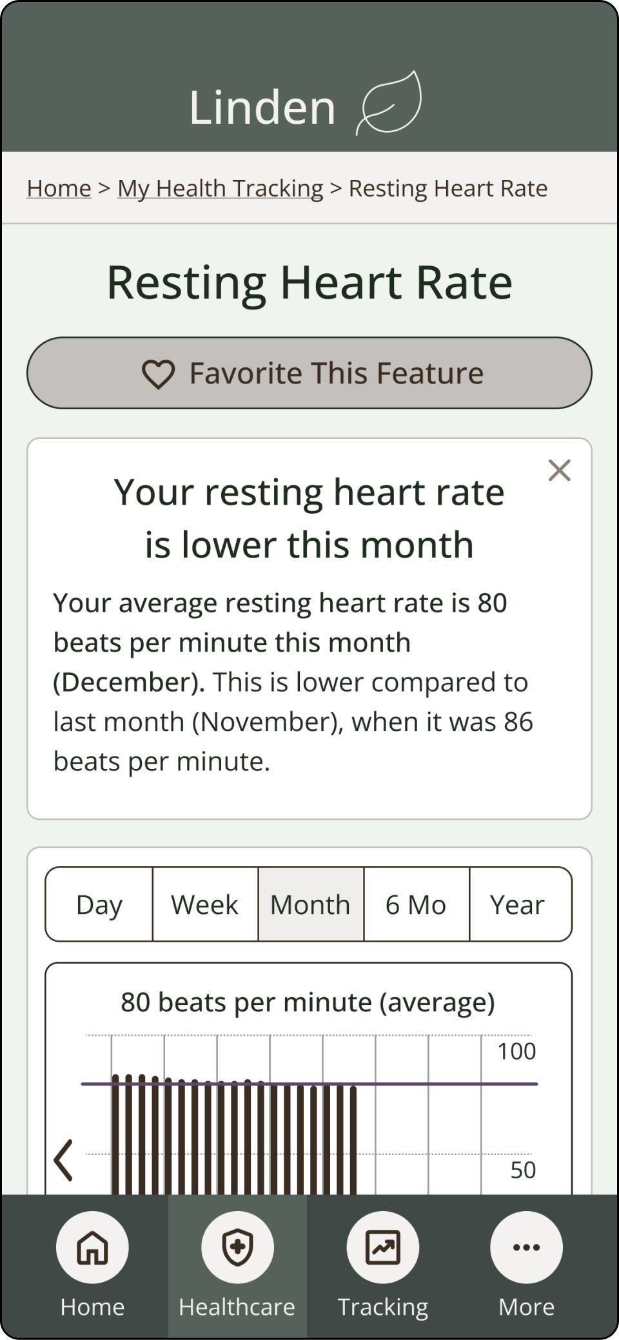Image resolution: width=619 pixels, height=1340 pixels.
Task: Show the 6 Mo chart range
Action: pos(416,904)
